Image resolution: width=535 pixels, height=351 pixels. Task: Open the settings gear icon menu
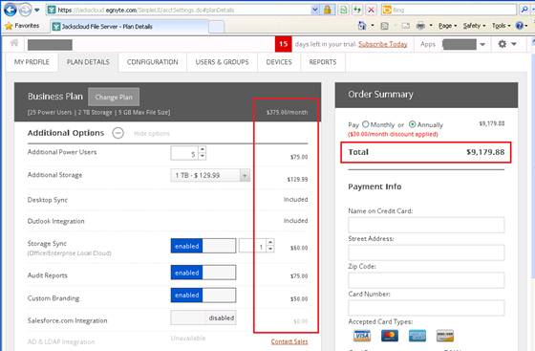click(503, 44)
